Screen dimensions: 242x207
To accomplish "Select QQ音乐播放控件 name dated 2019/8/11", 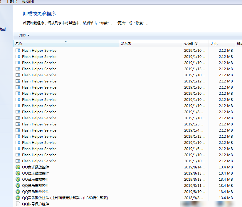I will (36, 186).
